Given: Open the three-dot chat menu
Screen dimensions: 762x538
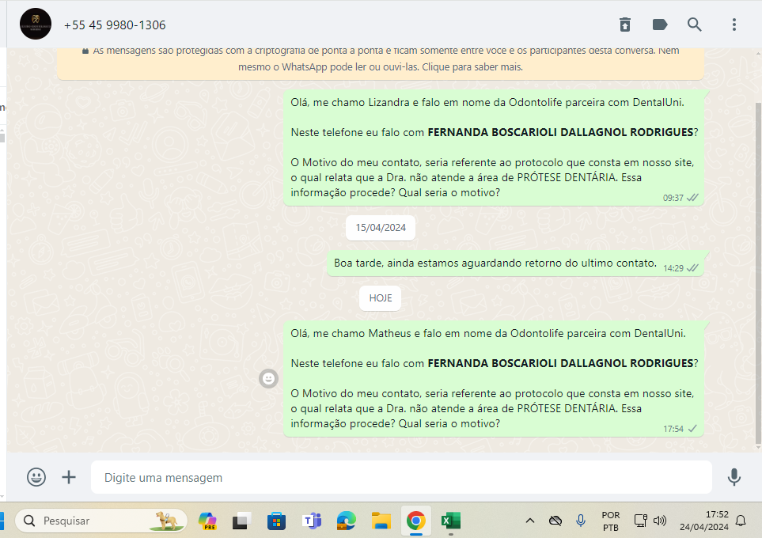Looking at the screenshot, I should click(x=734, y=25).
